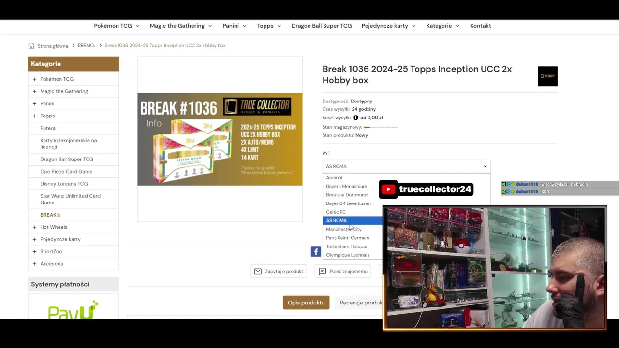The image size is (619, 348).
Task: Open Pojedyncze karty top menu
Action: coord(388,26)
